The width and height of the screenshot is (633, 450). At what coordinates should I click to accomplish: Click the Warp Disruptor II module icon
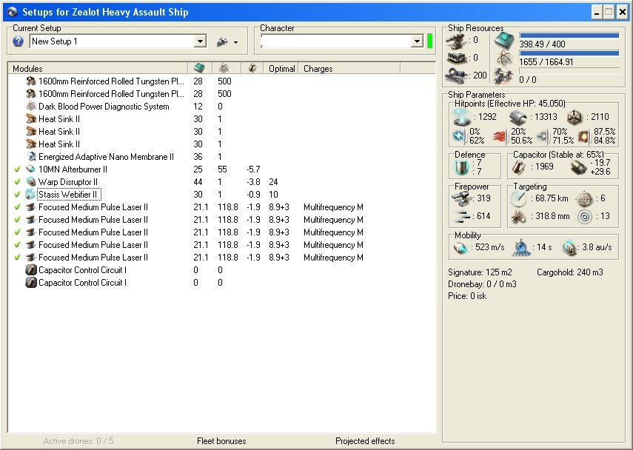click(30, 181)
